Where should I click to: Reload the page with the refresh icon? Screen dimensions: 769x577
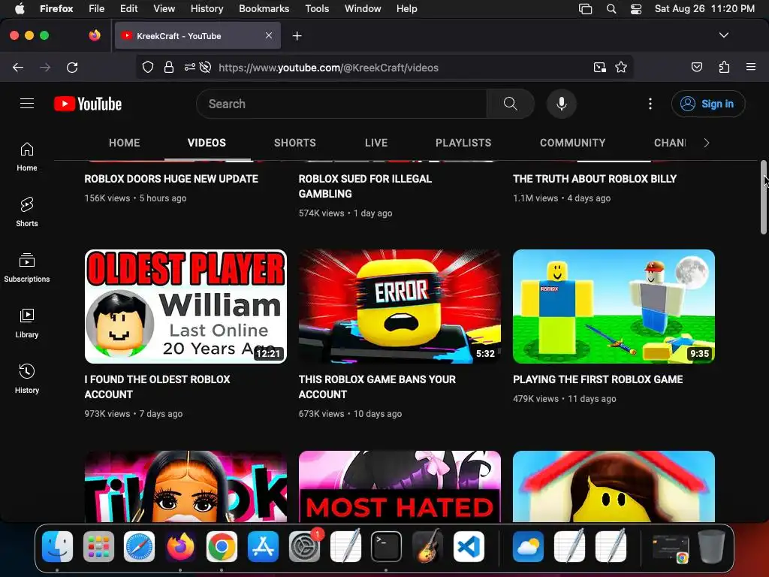click(72, 67)
